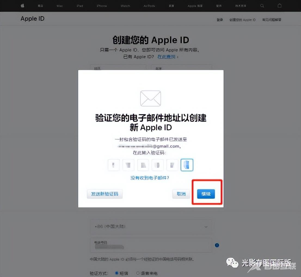301x277 pixels.
Task: Open the AirPods menu item
Action: click(149, 6)
